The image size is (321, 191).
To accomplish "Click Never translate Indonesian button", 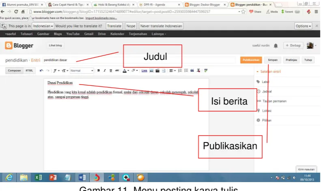I will [x=161, y=26].
